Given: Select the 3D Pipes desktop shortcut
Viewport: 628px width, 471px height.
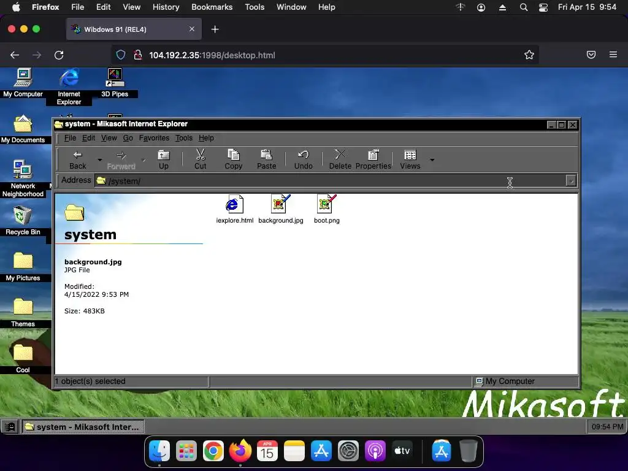Looking at the screenshot, I should pyautogui.click(x=115, y=83).
